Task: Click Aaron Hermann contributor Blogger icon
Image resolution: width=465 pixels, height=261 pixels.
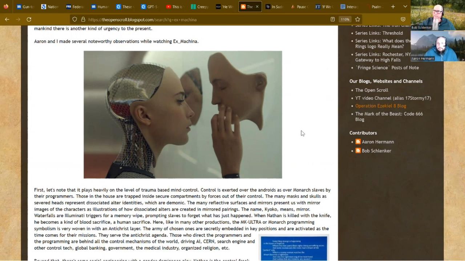Action: click(358, 142)
